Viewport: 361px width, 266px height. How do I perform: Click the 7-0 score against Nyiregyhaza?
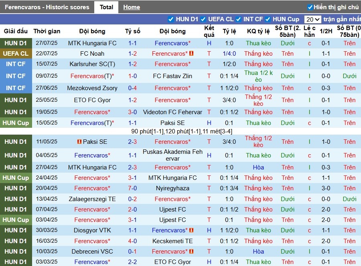[132, 188]
